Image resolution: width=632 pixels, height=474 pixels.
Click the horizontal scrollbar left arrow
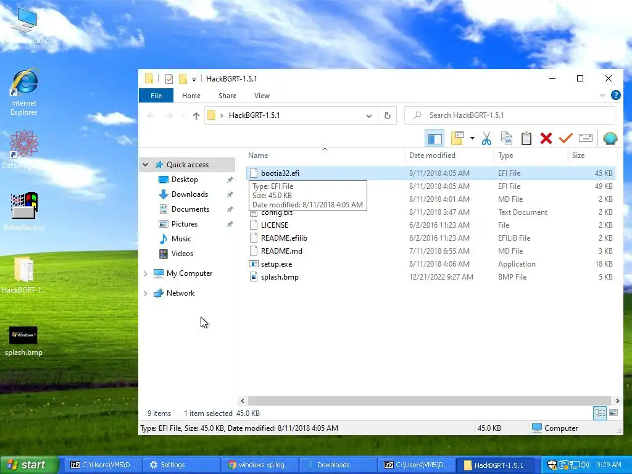(x=242, y=401)
